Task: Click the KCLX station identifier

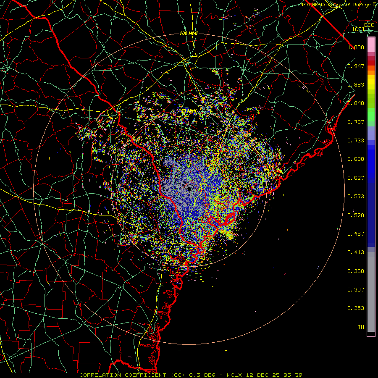Action: [235, 375]
